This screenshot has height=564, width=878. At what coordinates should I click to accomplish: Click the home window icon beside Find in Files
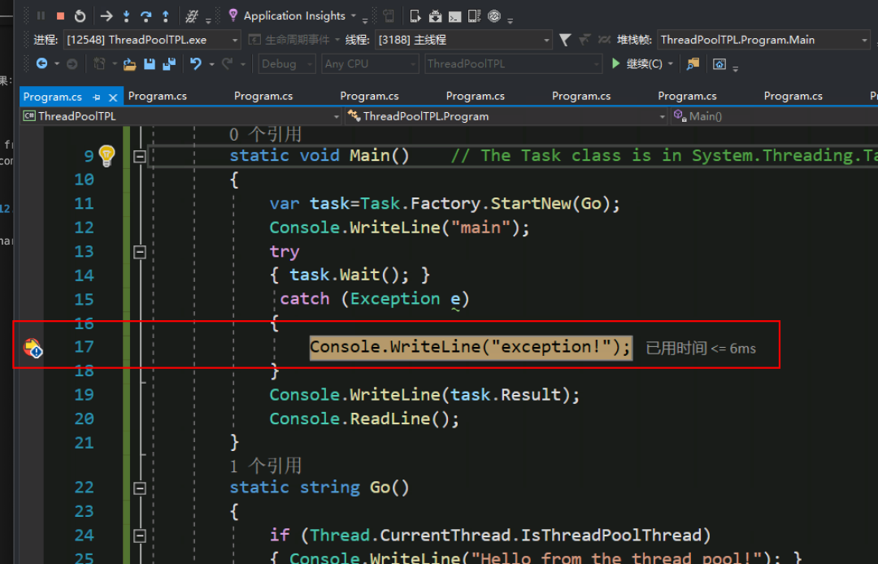pos(719,63)
